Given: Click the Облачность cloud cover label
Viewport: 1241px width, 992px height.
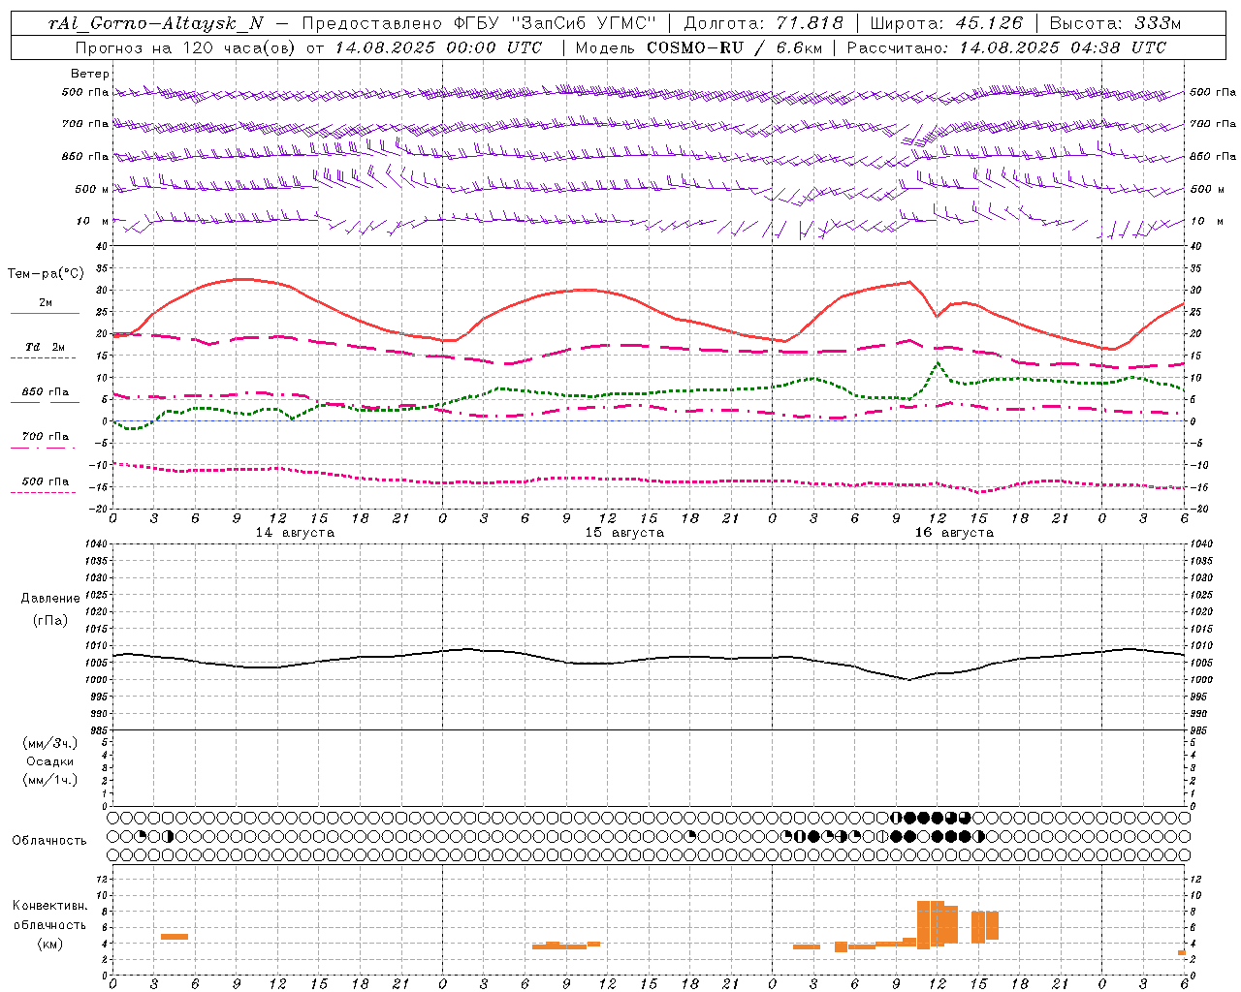Looking at the screenshot, I should [x=49, y=841].
